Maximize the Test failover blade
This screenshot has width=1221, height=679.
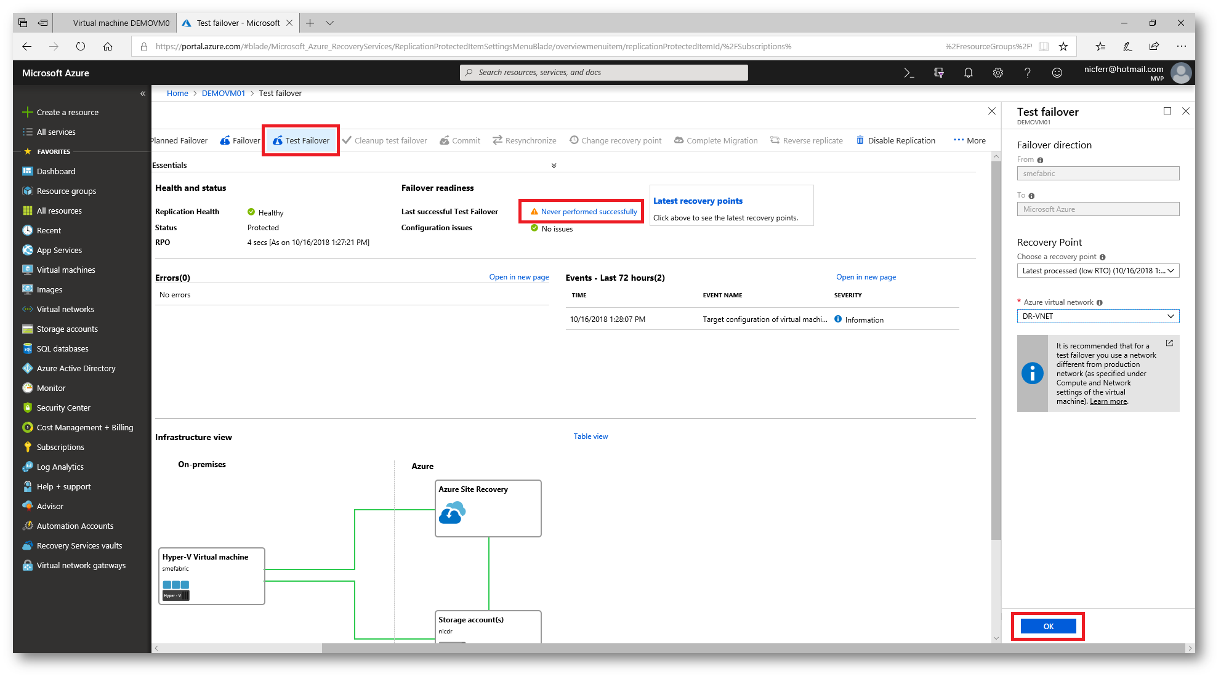(x=1167, y=111)
